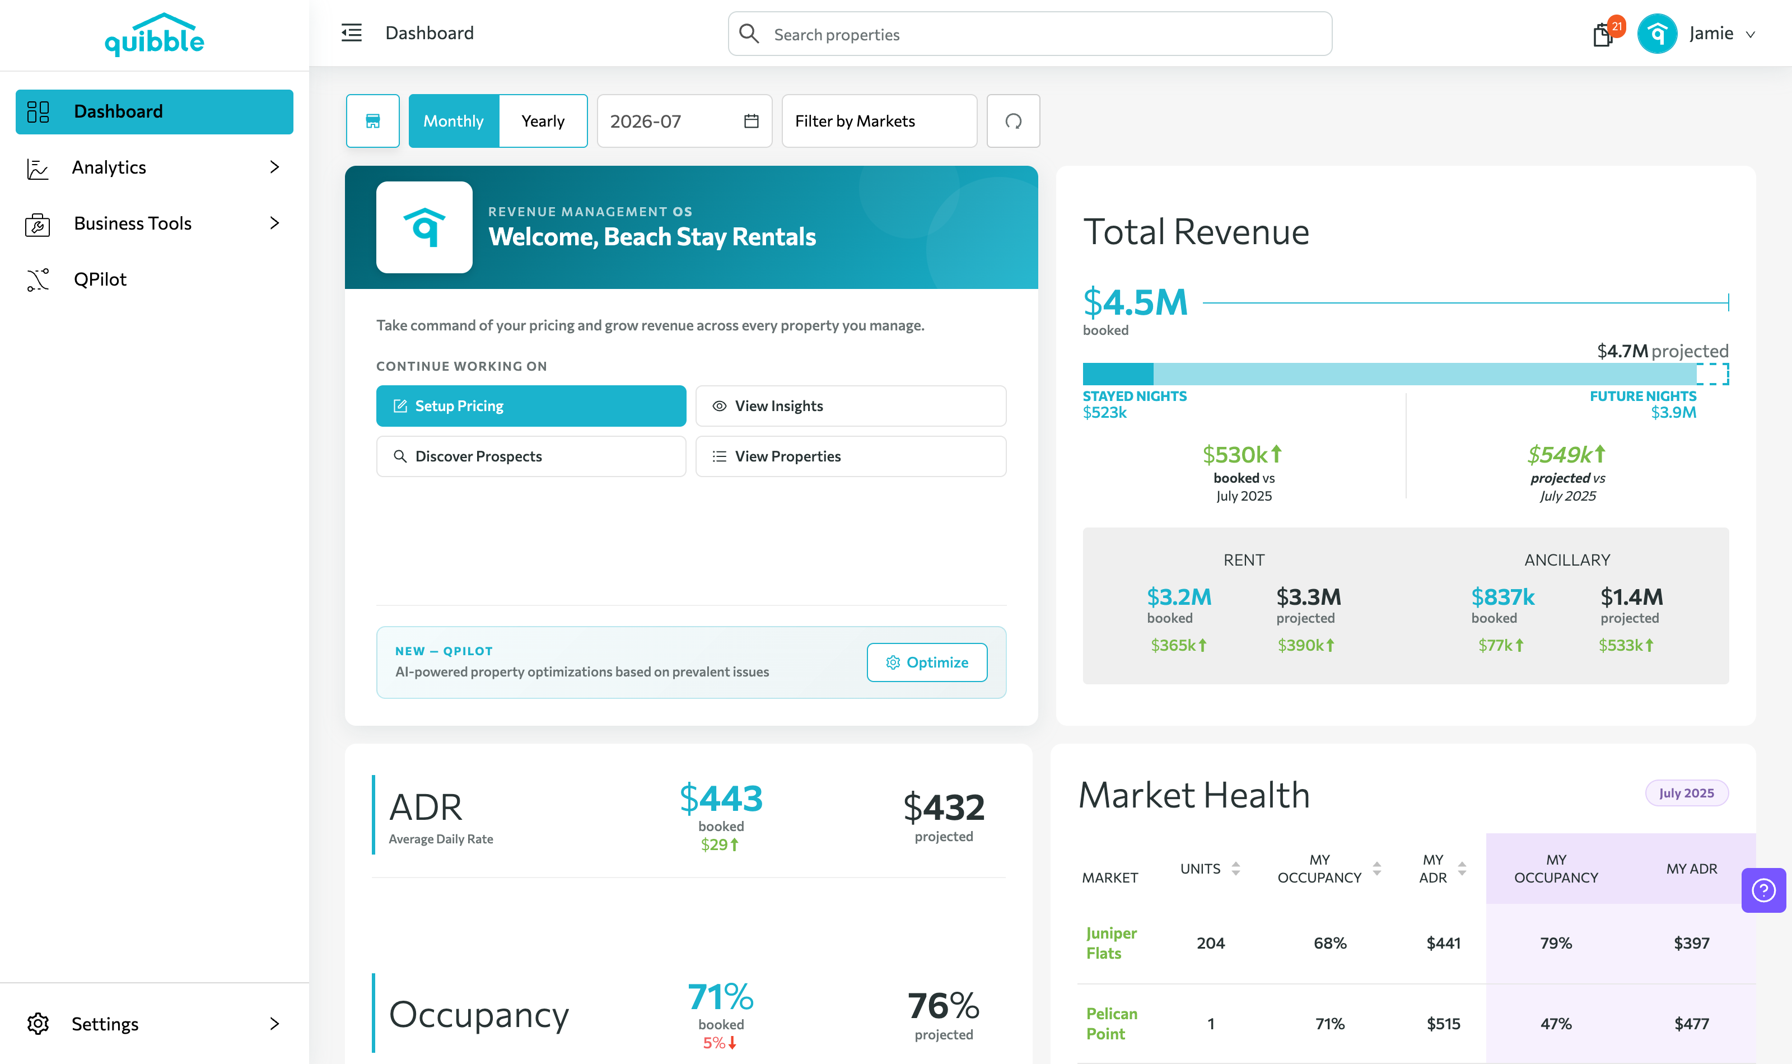Click the 204 units cell for Juniper Flats

pyautogui.click(x=1210, y=943)
